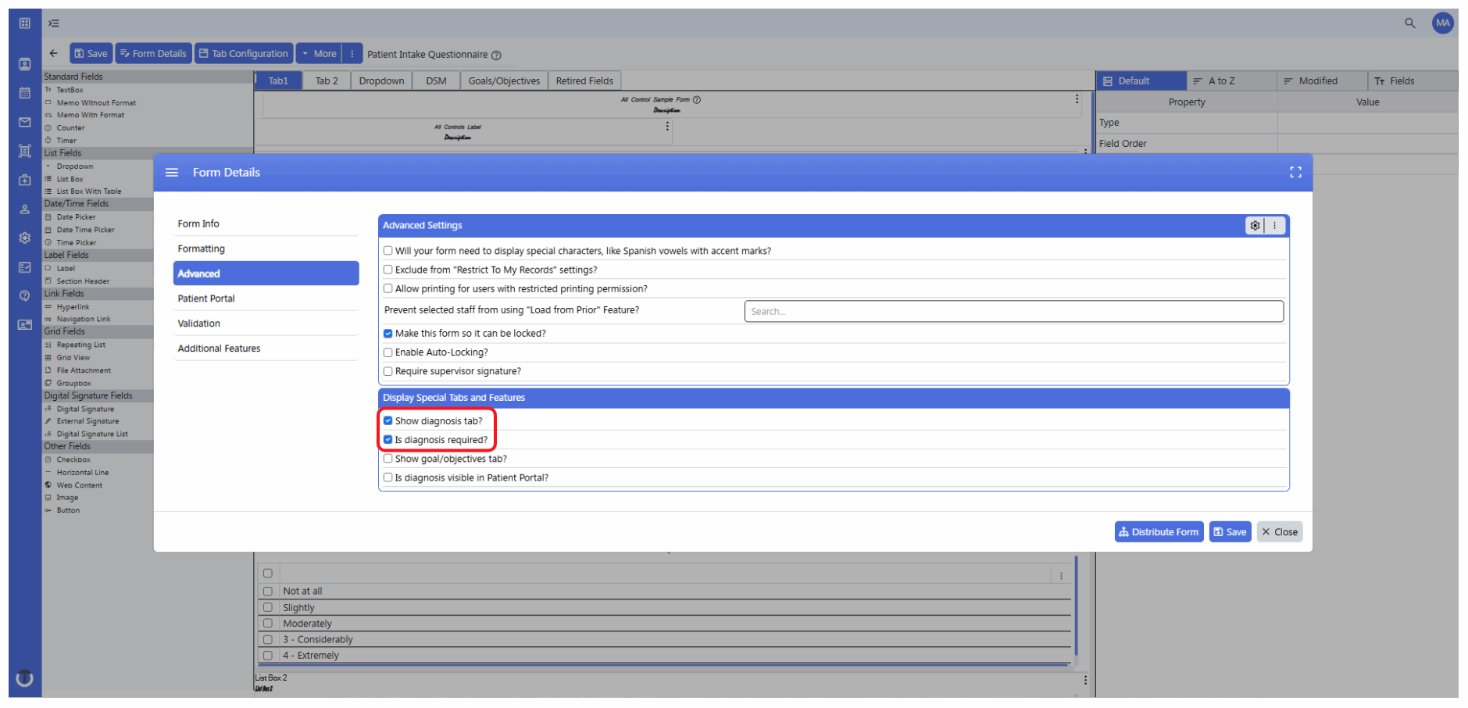Viewport: 1468px width, 708px height.
Task: Check Allow printing for restricted users
Action: pos(388,288)
